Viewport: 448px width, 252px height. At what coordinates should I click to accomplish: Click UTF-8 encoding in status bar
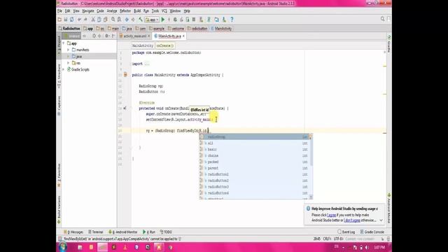tap(339, 239)
